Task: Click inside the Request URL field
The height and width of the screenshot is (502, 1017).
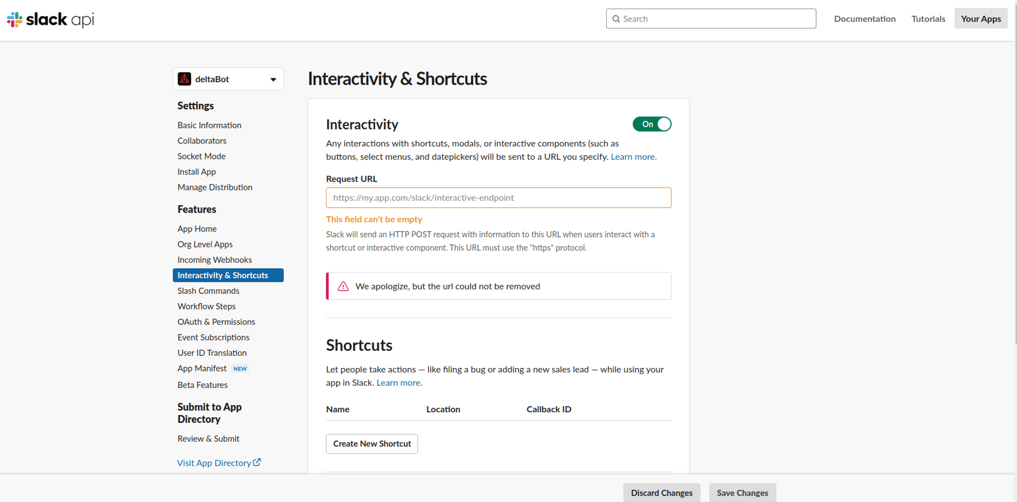Action: (498, 197)
